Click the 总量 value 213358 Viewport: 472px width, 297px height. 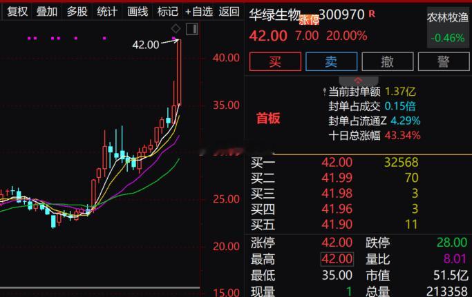(x=446, y=291)
